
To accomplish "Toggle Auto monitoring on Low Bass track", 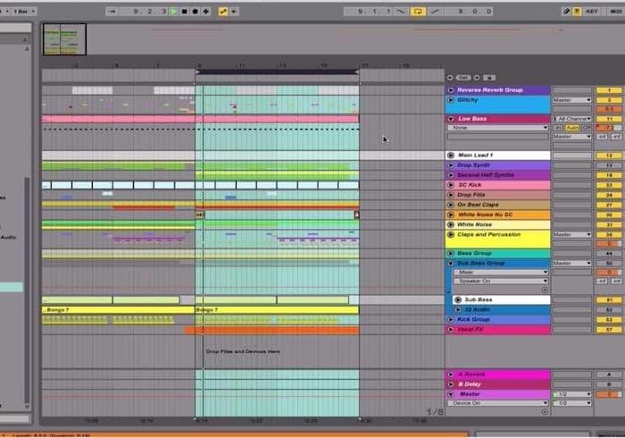I will coord(572,128).
